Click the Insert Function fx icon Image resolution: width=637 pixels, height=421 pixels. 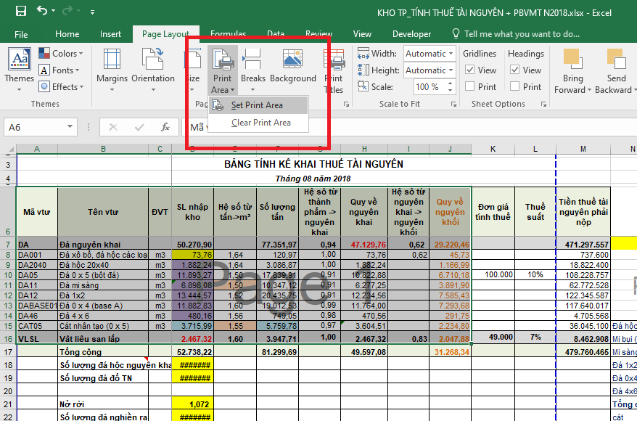165,127
